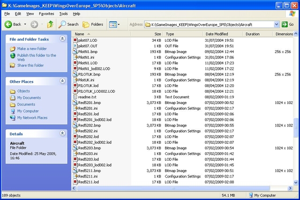Viewport: 300px width, 200px height.
Task: Click the green Go arrow button
Action: 285,24
